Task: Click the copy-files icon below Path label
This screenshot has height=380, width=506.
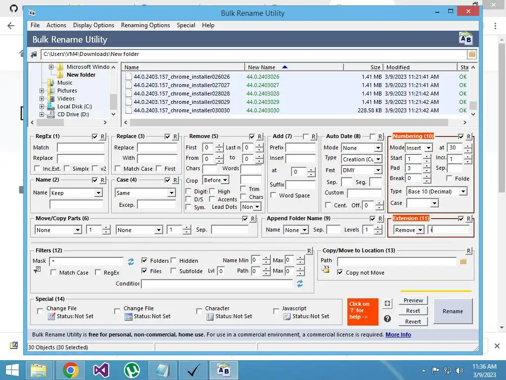Action: [x=326, y=269]
